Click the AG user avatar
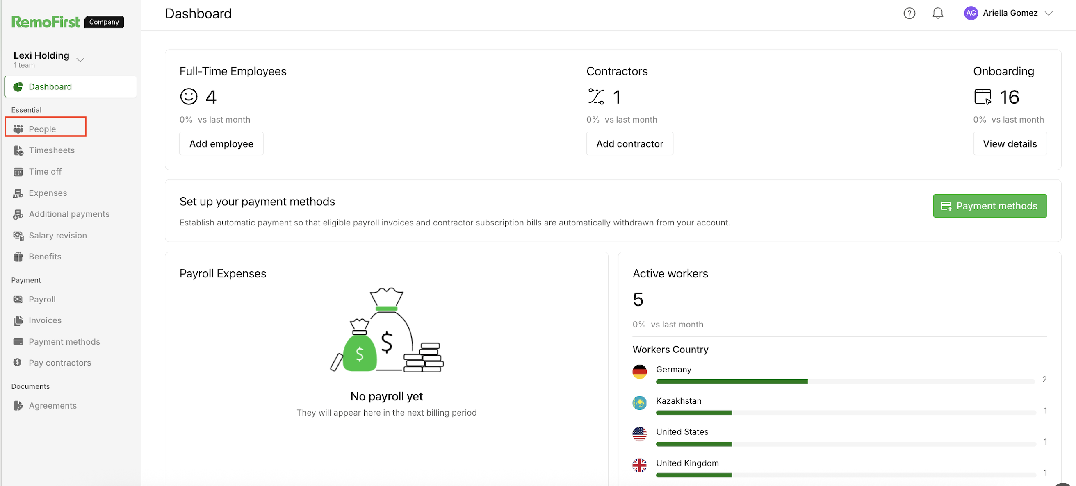 [x=971, y=13]
